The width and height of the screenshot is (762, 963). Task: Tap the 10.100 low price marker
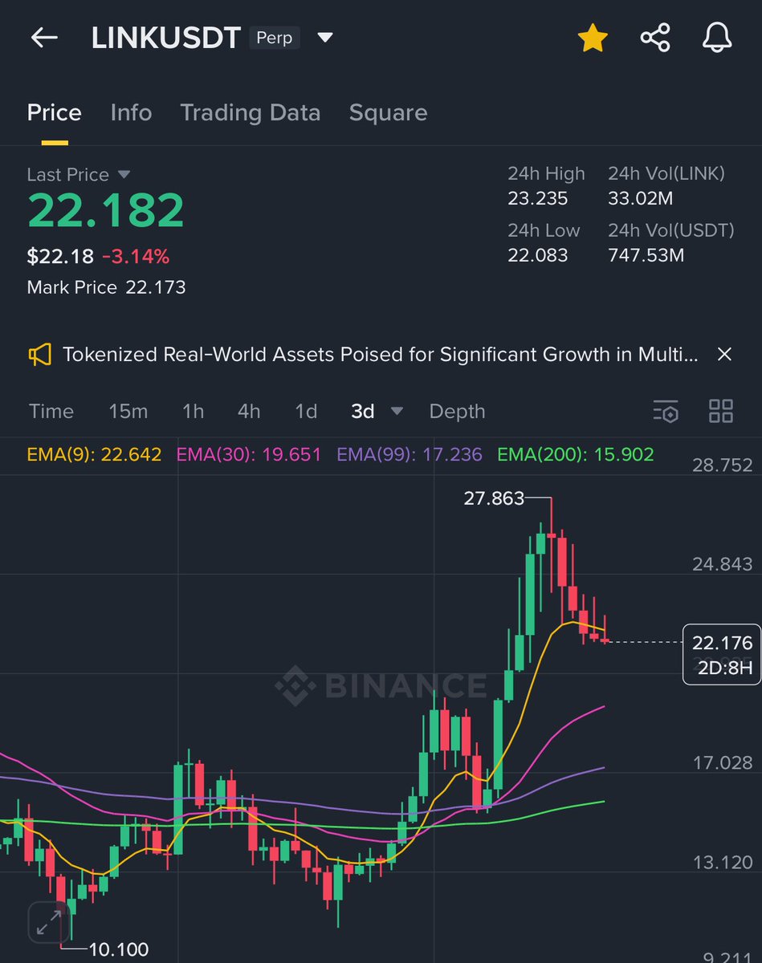(119, 949)
